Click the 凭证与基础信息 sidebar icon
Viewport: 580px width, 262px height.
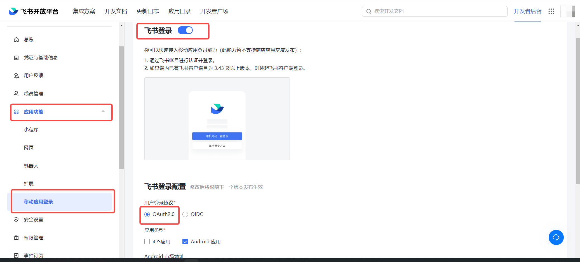point(17,58)
